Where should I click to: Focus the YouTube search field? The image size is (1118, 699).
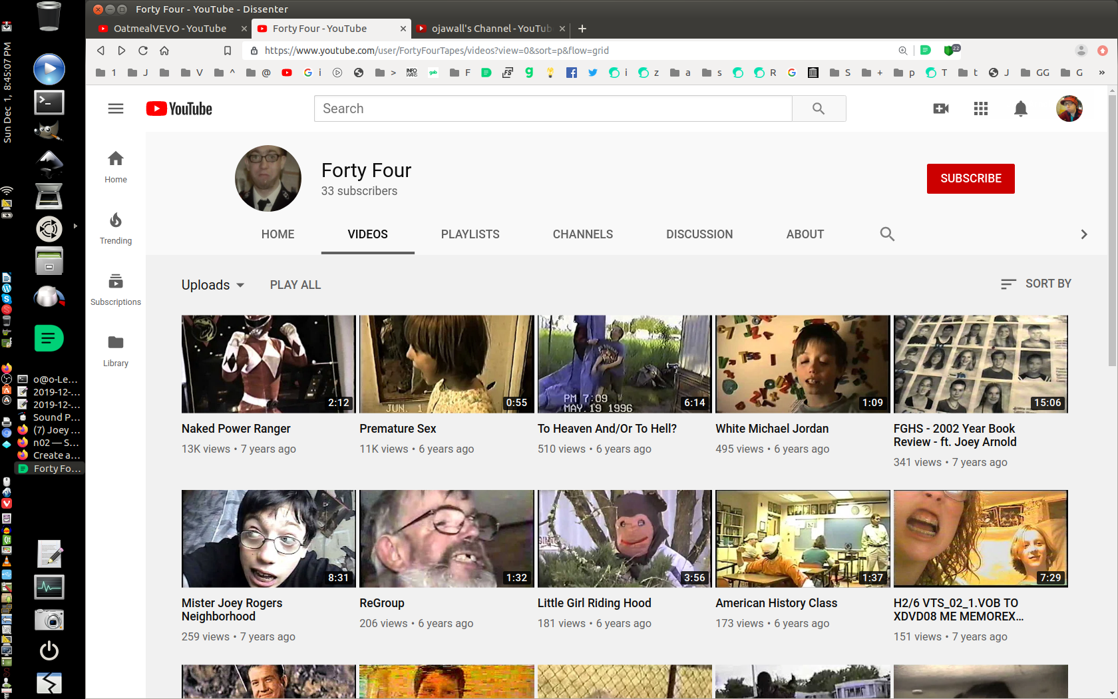[553, 109]
